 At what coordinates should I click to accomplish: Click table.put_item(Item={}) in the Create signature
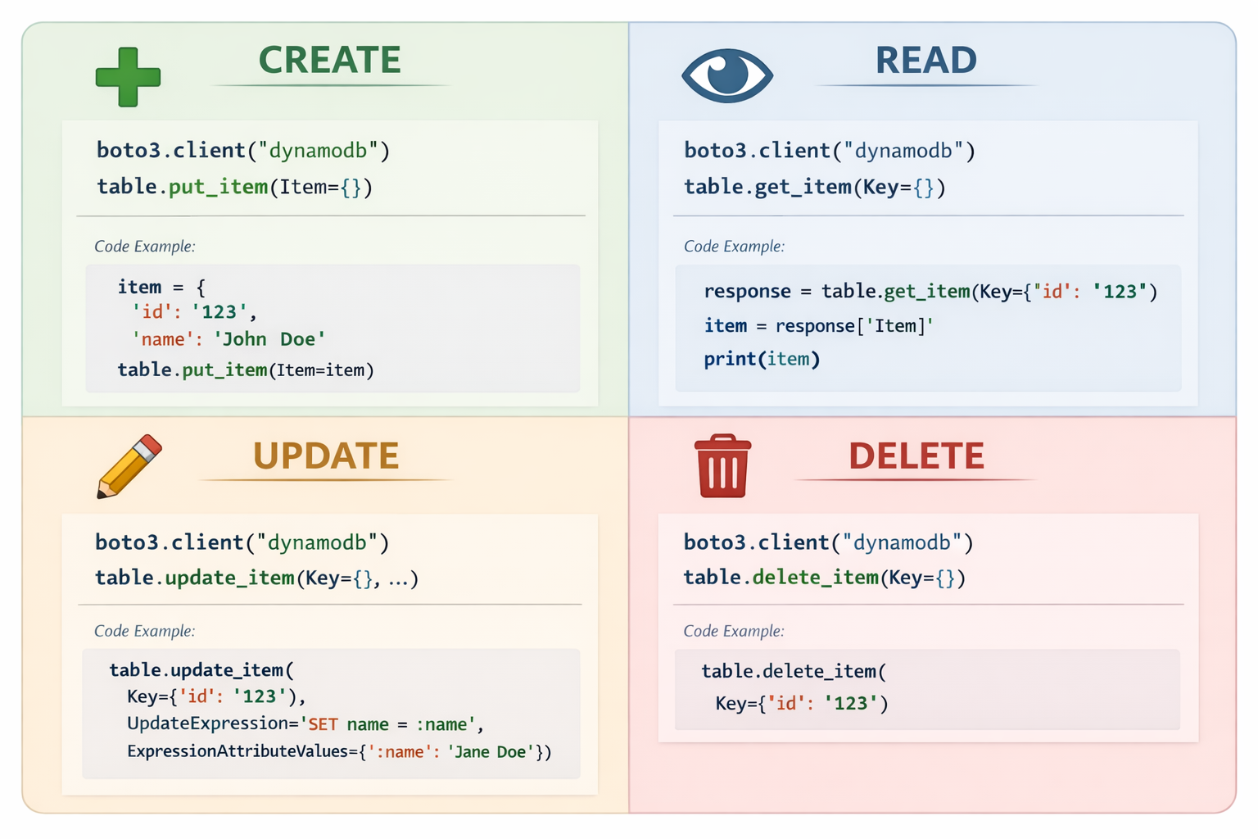point(234,187)
